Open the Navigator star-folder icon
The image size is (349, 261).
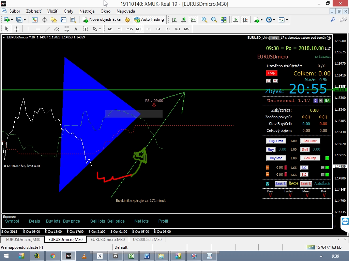tap(54, 20)
